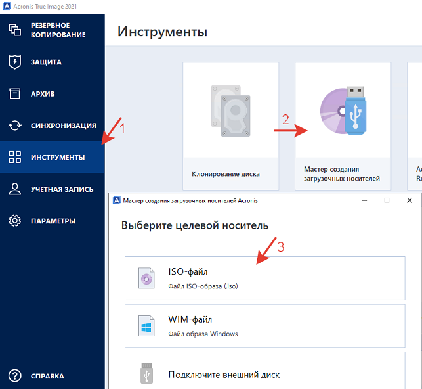Open the ПАРАМЕТРЫ section
The height and width of the screenshot is (389, 422).
(53, 221)
